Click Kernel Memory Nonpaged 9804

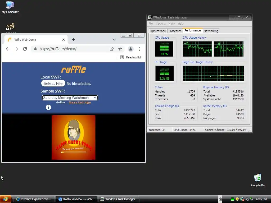241,118
